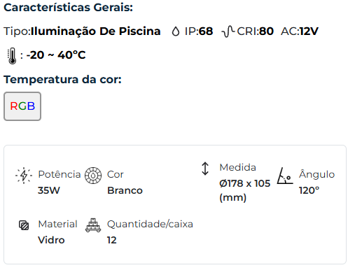The image size is (355, 270).
Task: Select the RGB color temperature button
Action: [22, 106]
